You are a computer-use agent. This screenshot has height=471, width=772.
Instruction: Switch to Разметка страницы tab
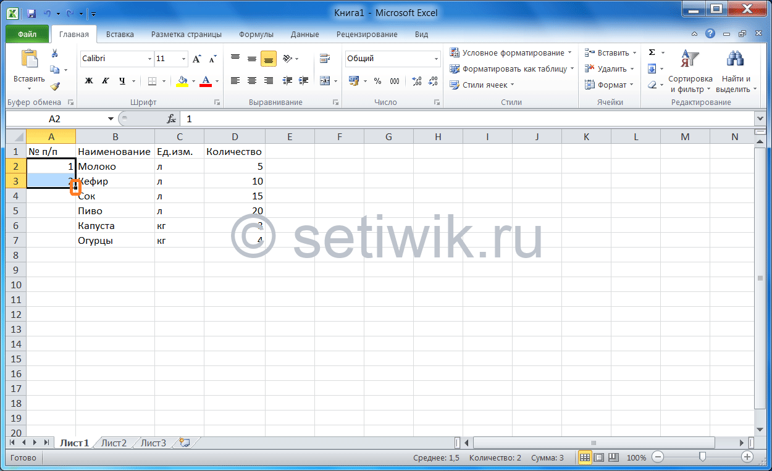(187, 35)
